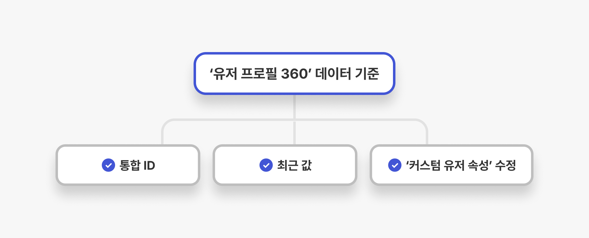Select the '유저 프로필 360' 데이터 기준 box

294,74
